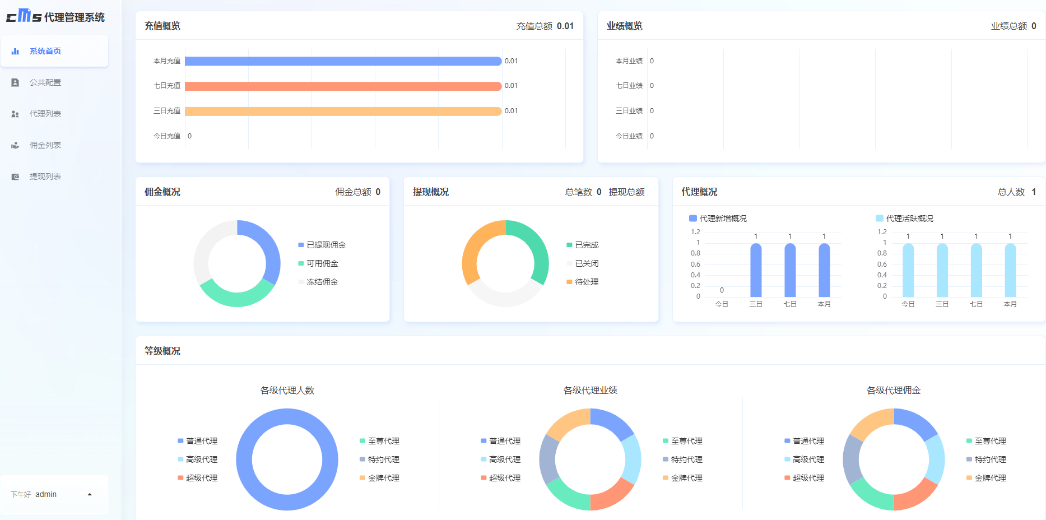Click the document icon beside 公共配置
Screen dimensions: 1046x520
pyautogui.click(x=15, y=82)
